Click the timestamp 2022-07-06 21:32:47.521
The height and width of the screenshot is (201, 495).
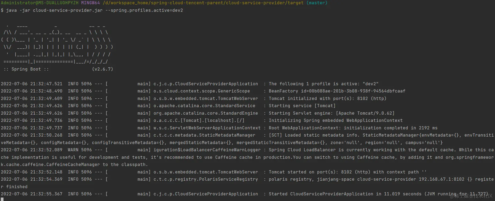point(32,84)
